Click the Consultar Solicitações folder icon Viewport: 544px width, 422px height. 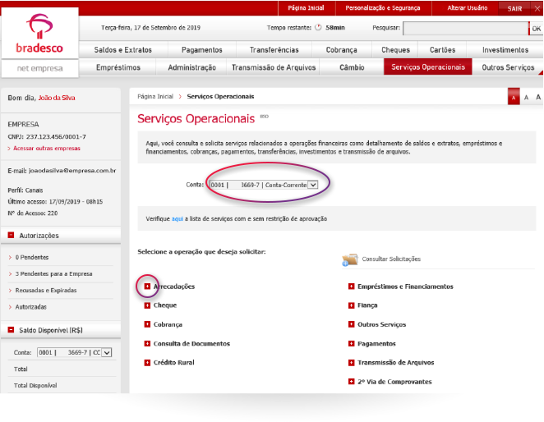[350, 259]
